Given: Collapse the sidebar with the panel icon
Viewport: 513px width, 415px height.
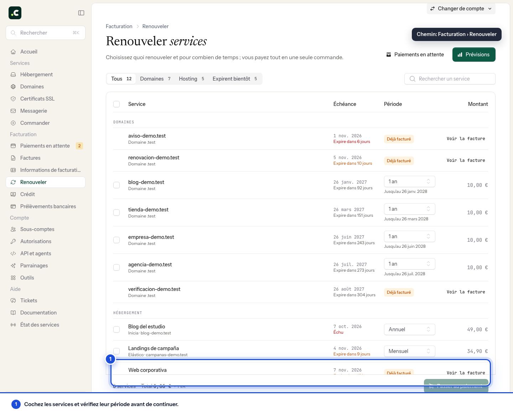Looking at the screenshot, I should coord(81,13).
